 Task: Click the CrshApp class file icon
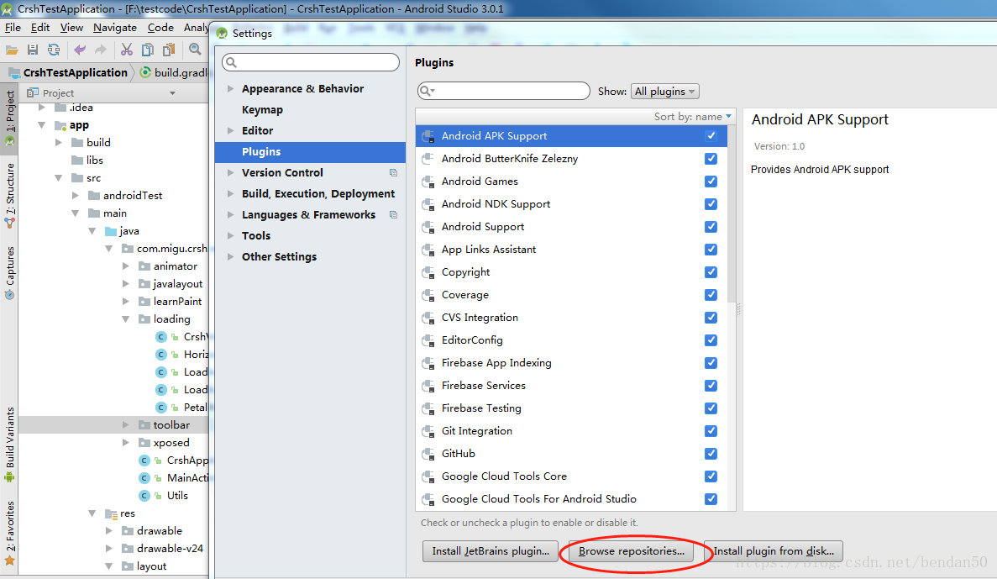click(144, 460)
